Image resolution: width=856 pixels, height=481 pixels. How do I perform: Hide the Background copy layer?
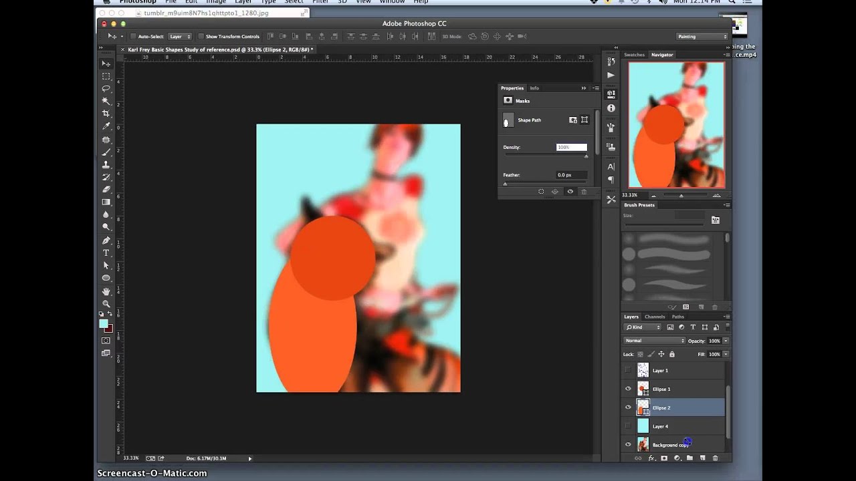coord(628,445)
